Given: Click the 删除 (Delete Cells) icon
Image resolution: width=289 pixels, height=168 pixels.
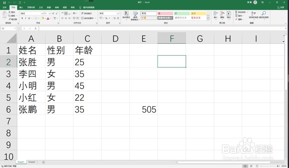Looking at the screenshot, I should pyautogui.click(x=222, y=13).
